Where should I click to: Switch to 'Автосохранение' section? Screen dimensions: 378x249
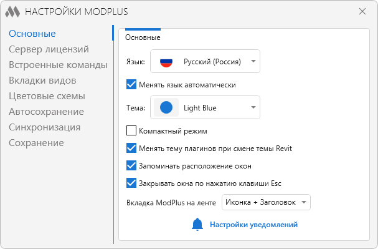coord(46,112)
